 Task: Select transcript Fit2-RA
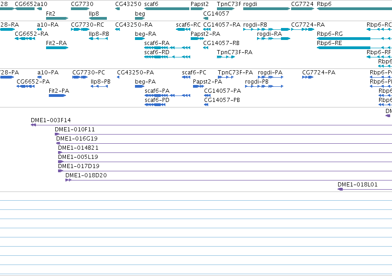click(x=57, y=48)
